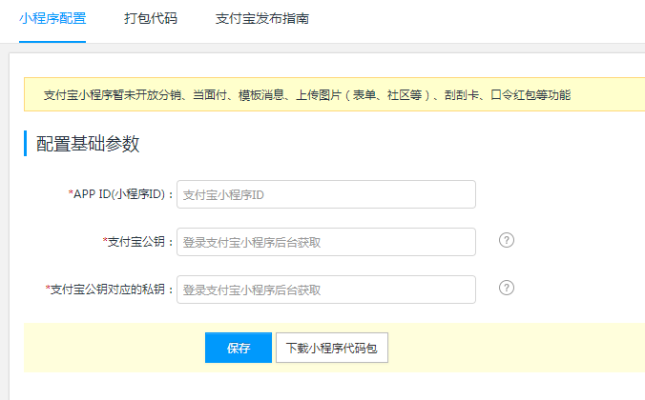Click the 支付宝公钥对应的私钥 label text
The width and height of the screenshot is (645, 400).
113,290
